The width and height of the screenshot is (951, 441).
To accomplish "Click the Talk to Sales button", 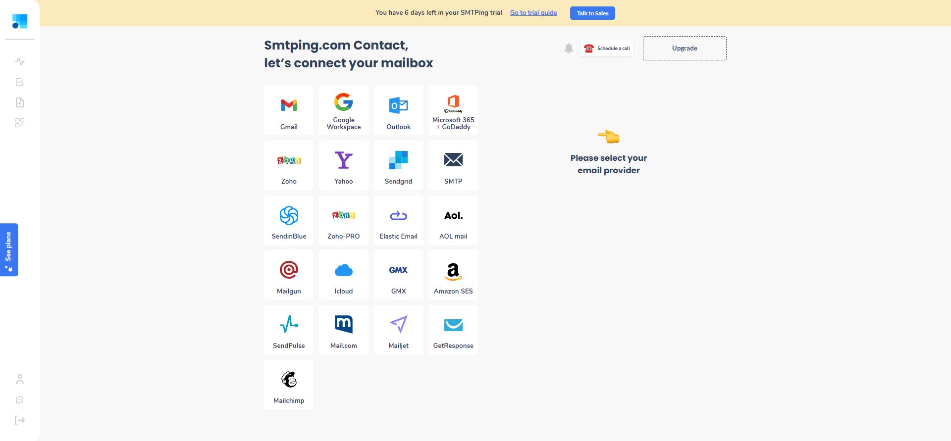I will [x=592, y=13].
